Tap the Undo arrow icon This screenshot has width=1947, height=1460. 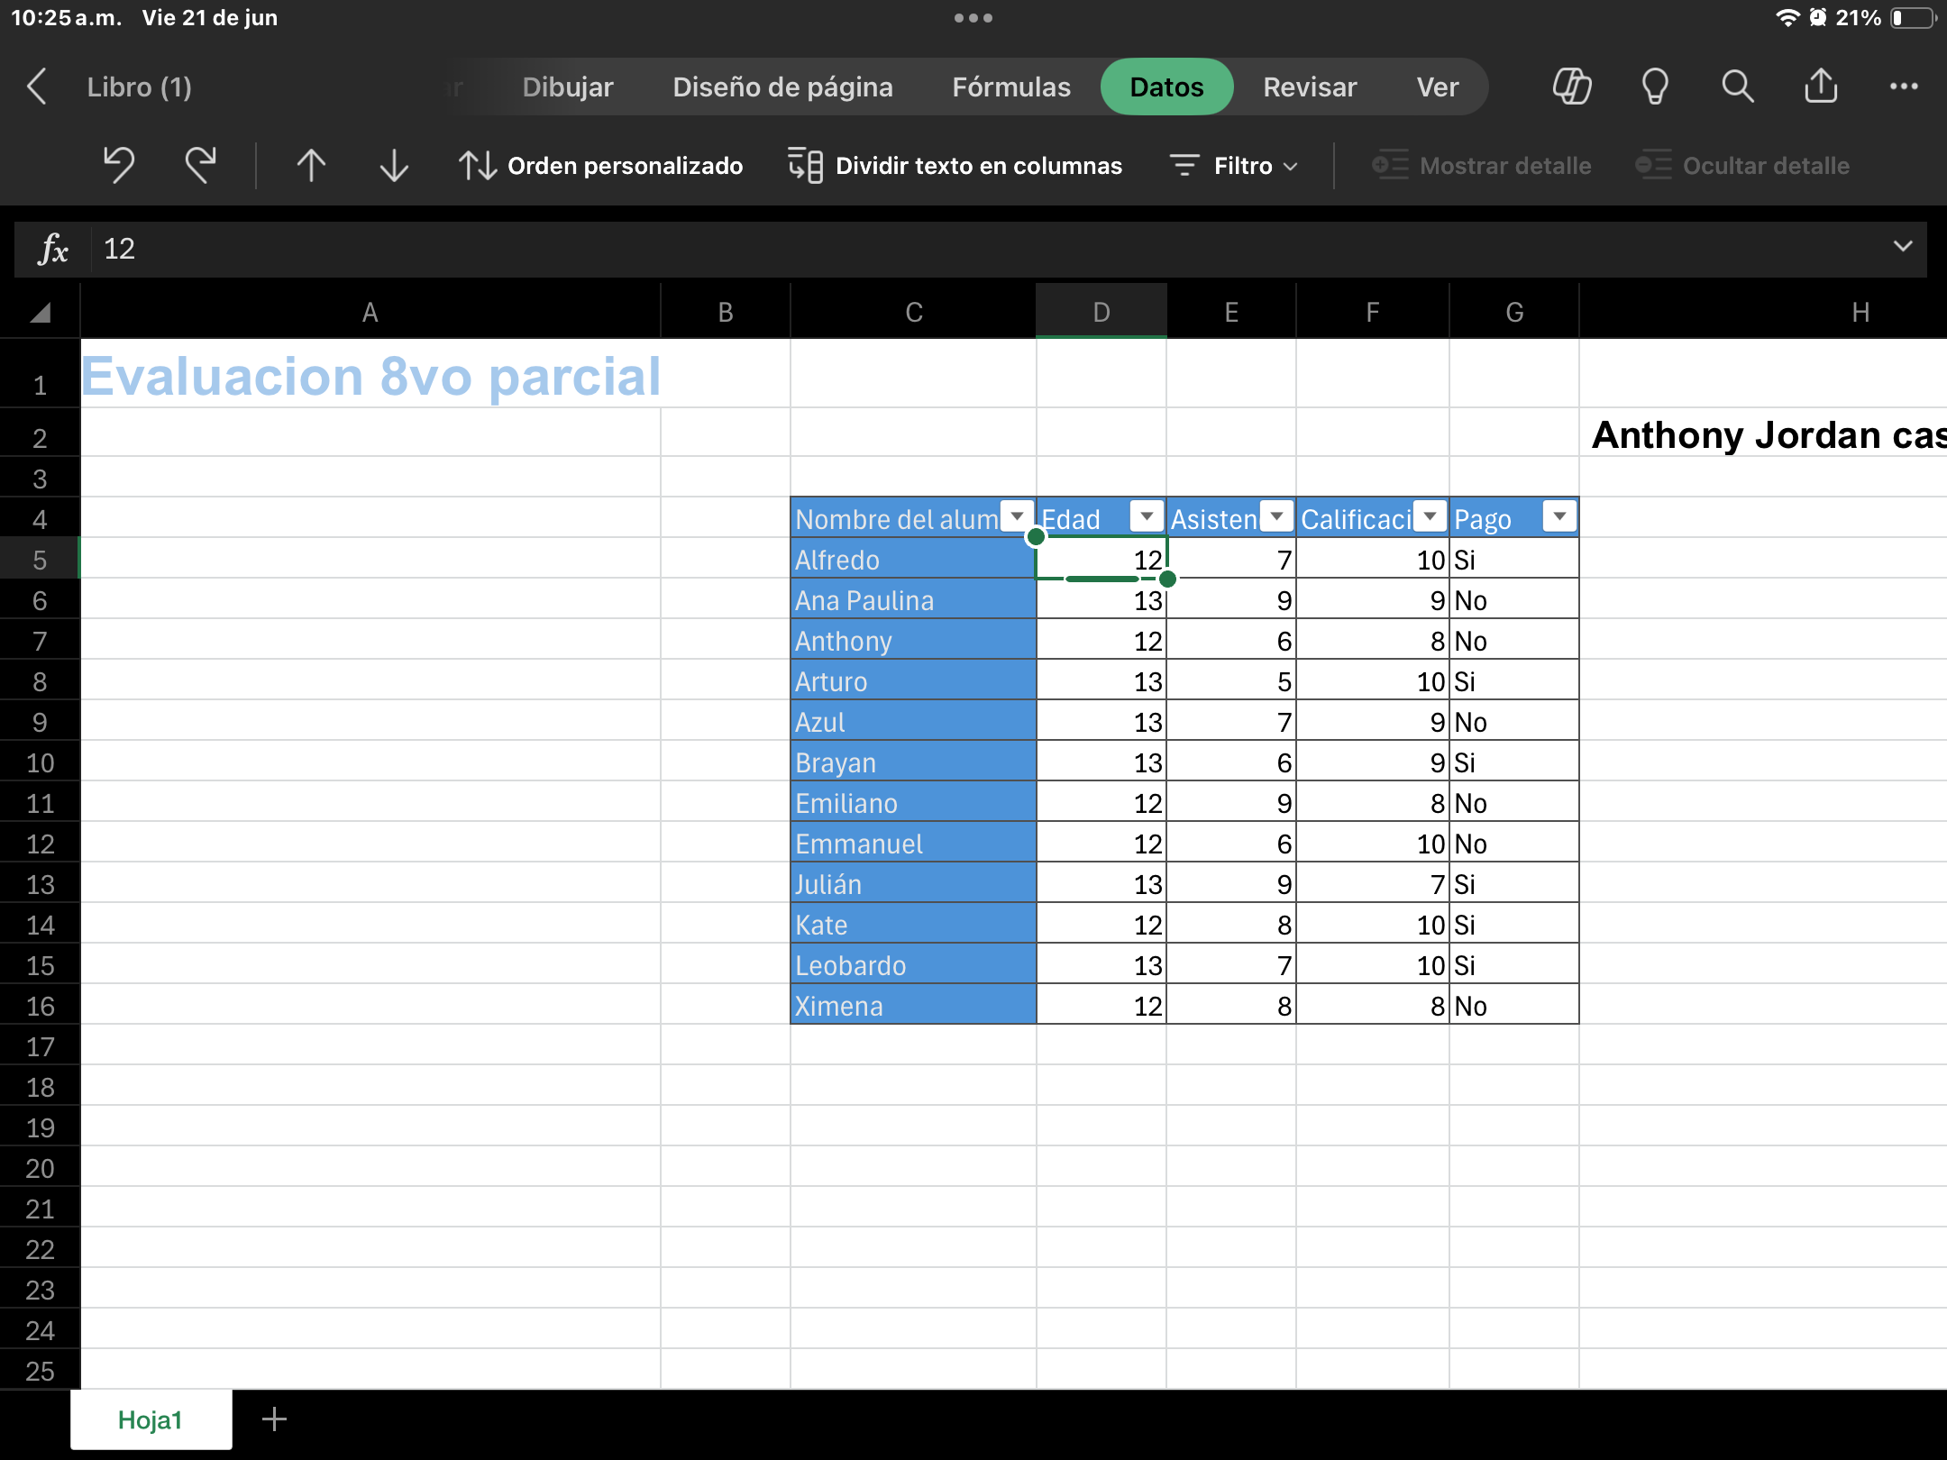pos(118,166)
